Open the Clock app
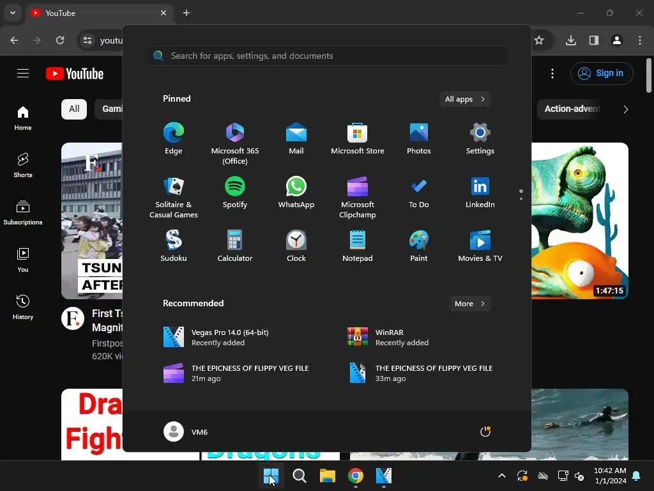The width and height of the screenshot is (654, 491). coord(296,246)
